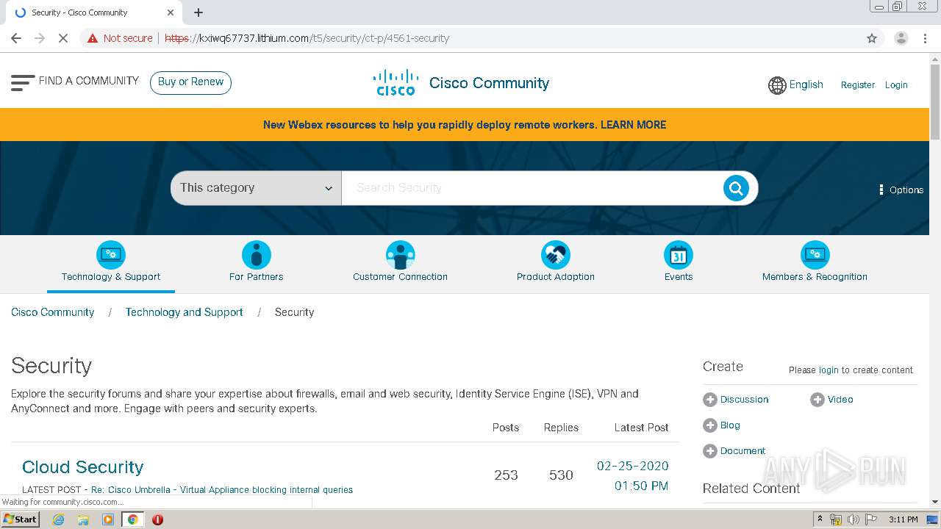Select the Security - Cisco Community tab
The width and height of the screenshot is (941, 529).
pos(92,12)
